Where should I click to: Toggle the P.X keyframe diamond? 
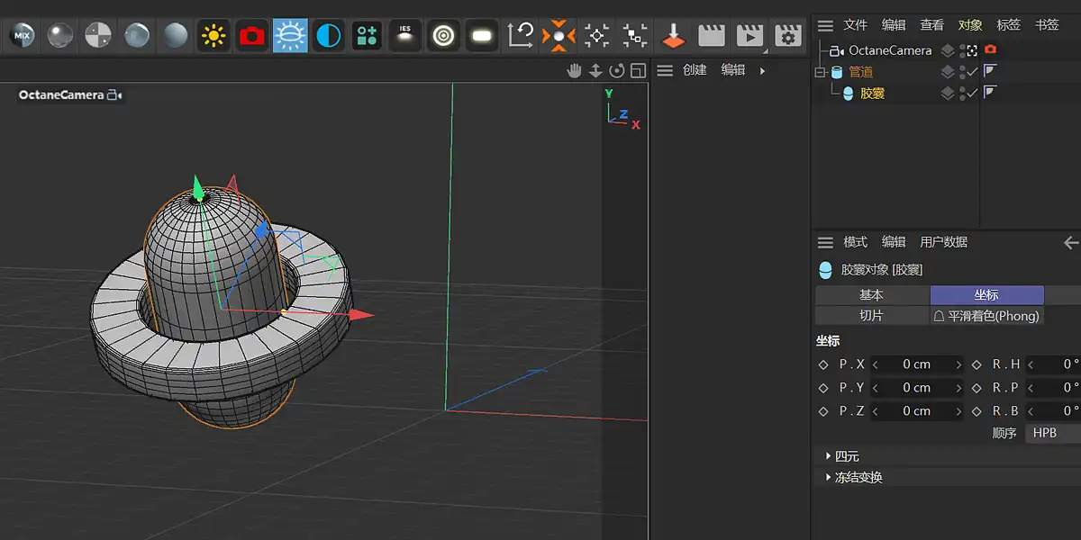(822, 364)
